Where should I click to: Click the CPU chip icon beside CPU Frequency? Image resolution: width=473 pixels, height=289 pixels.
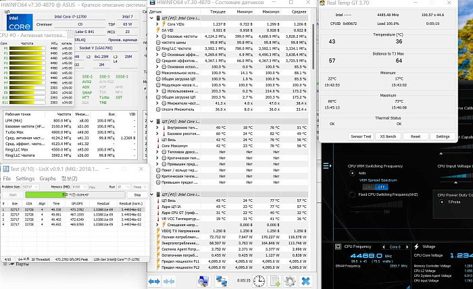click(338, 246)
